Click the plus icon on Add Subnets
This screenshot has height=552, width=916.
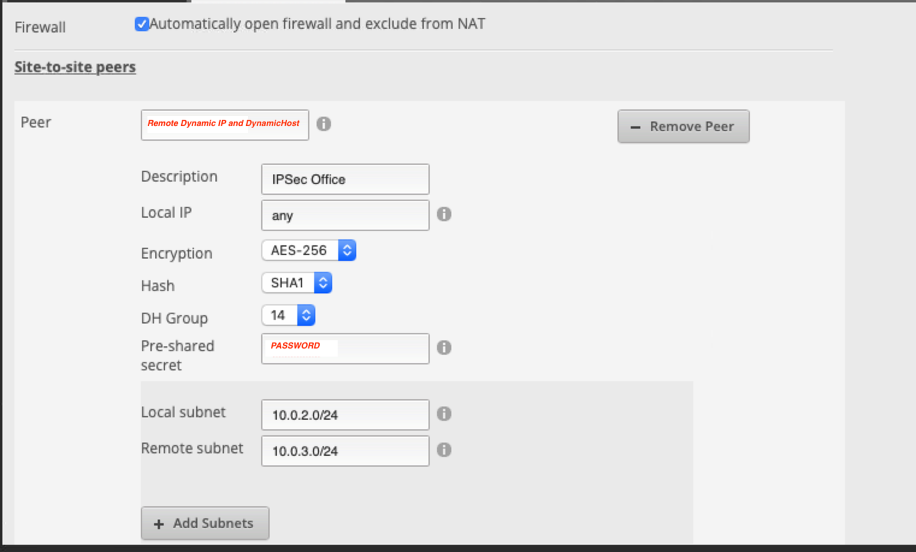click(x=159, y=524)
